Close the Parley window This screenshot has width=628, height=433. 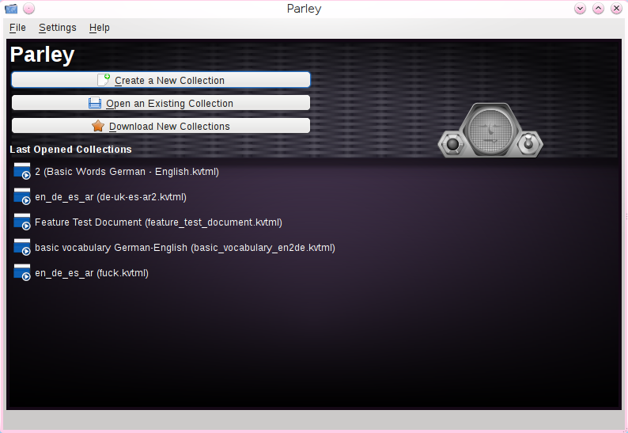(616, 9)
